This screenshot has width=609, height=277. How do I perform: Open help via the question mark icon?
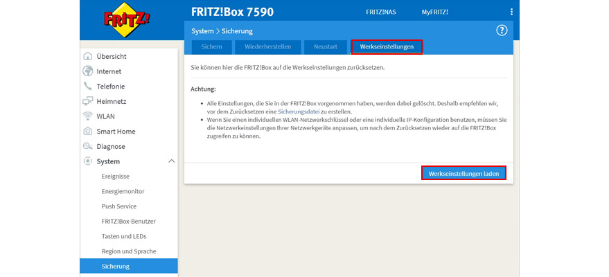click(x=502, y=30)
